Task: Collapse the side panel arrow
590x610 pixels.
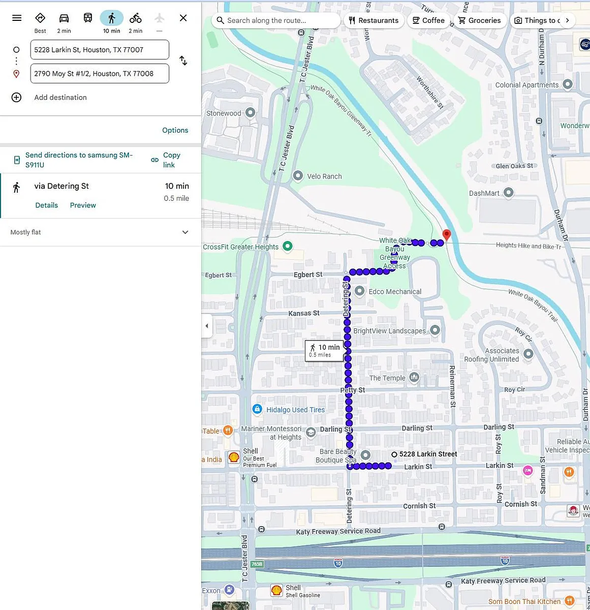Action: coord(206,326)
